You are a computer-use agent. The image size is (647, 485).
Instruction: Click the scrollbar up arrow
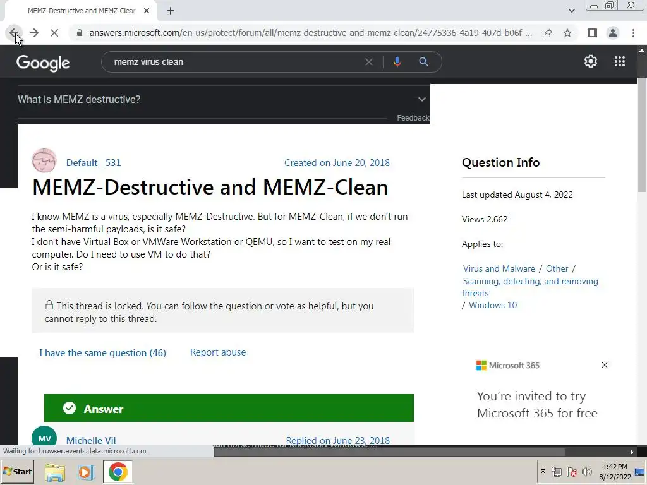point(642,51)
